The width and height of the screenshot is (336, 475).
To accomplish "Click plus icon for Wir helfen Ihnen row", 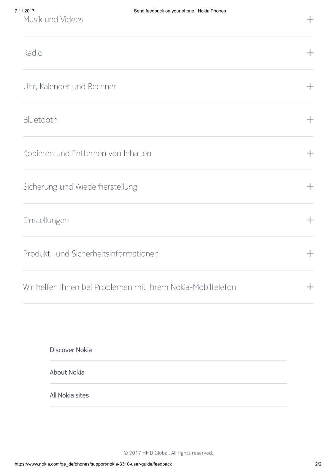I will 310,287.
